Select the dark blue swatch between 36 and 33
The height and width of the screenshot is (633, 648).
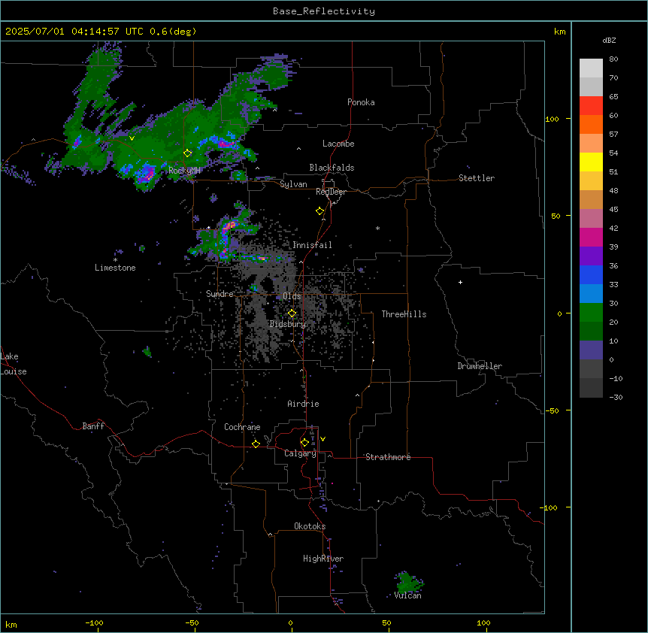pos(591,274)
